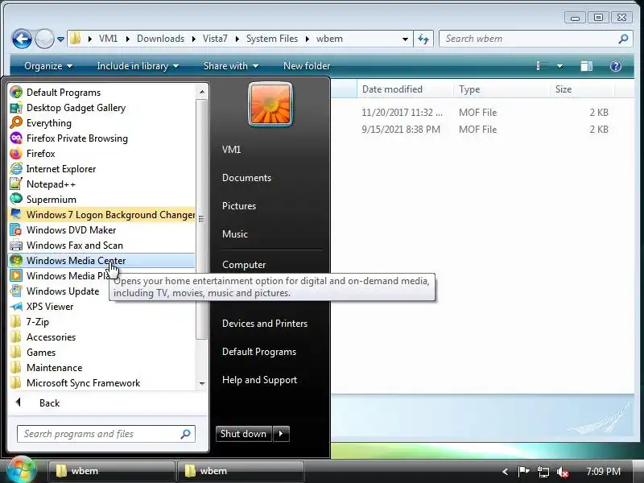
Task: Open Shut down options arrow
Action: pyautogui.click(x=281, y=434)
